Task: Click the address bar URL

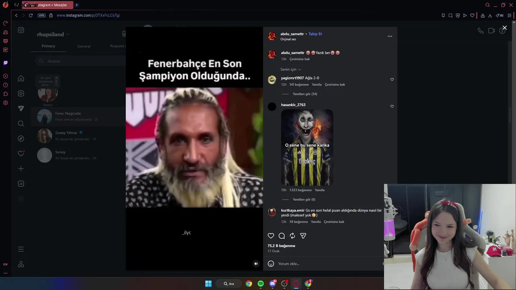Action: (x=88, y=15)
